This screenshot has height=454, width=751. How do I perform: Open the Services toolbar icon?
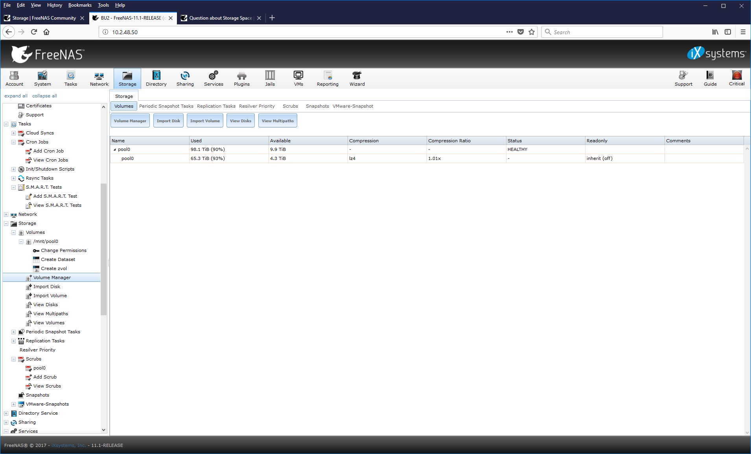pyautogui.click(x=214, y=79)
